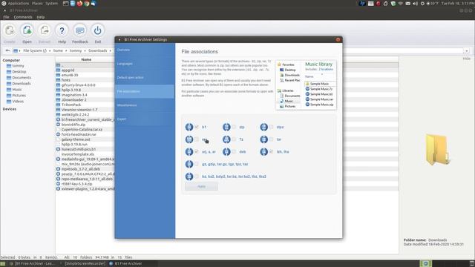Enable the deb file association checkbox
Screen dimensions: 475x267
(x=235, y=151)
